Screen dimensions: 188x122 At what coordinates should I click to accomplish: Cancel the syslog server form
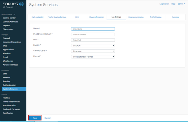click(47, 118)
